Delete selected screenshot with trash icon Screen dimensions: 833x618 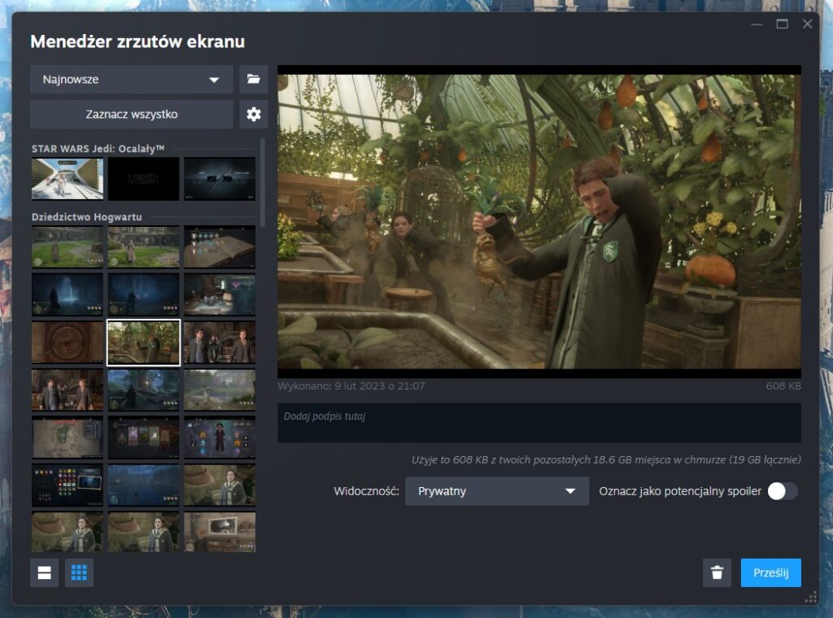click(x=717, y=572)
